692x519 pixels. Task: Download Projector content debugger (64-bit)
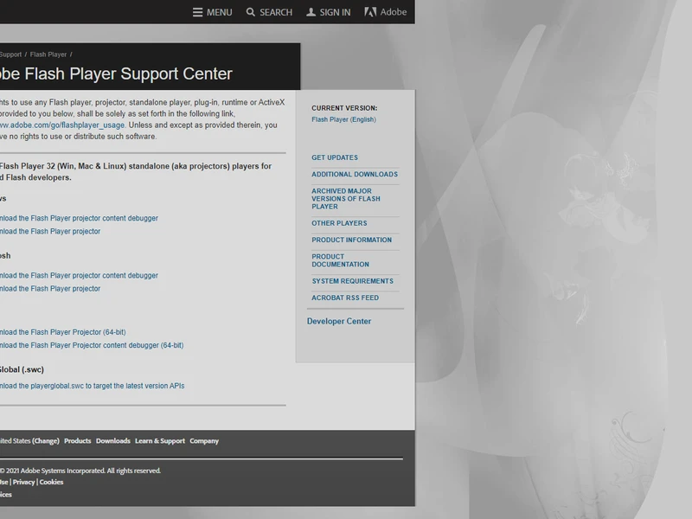coord(92,345)
